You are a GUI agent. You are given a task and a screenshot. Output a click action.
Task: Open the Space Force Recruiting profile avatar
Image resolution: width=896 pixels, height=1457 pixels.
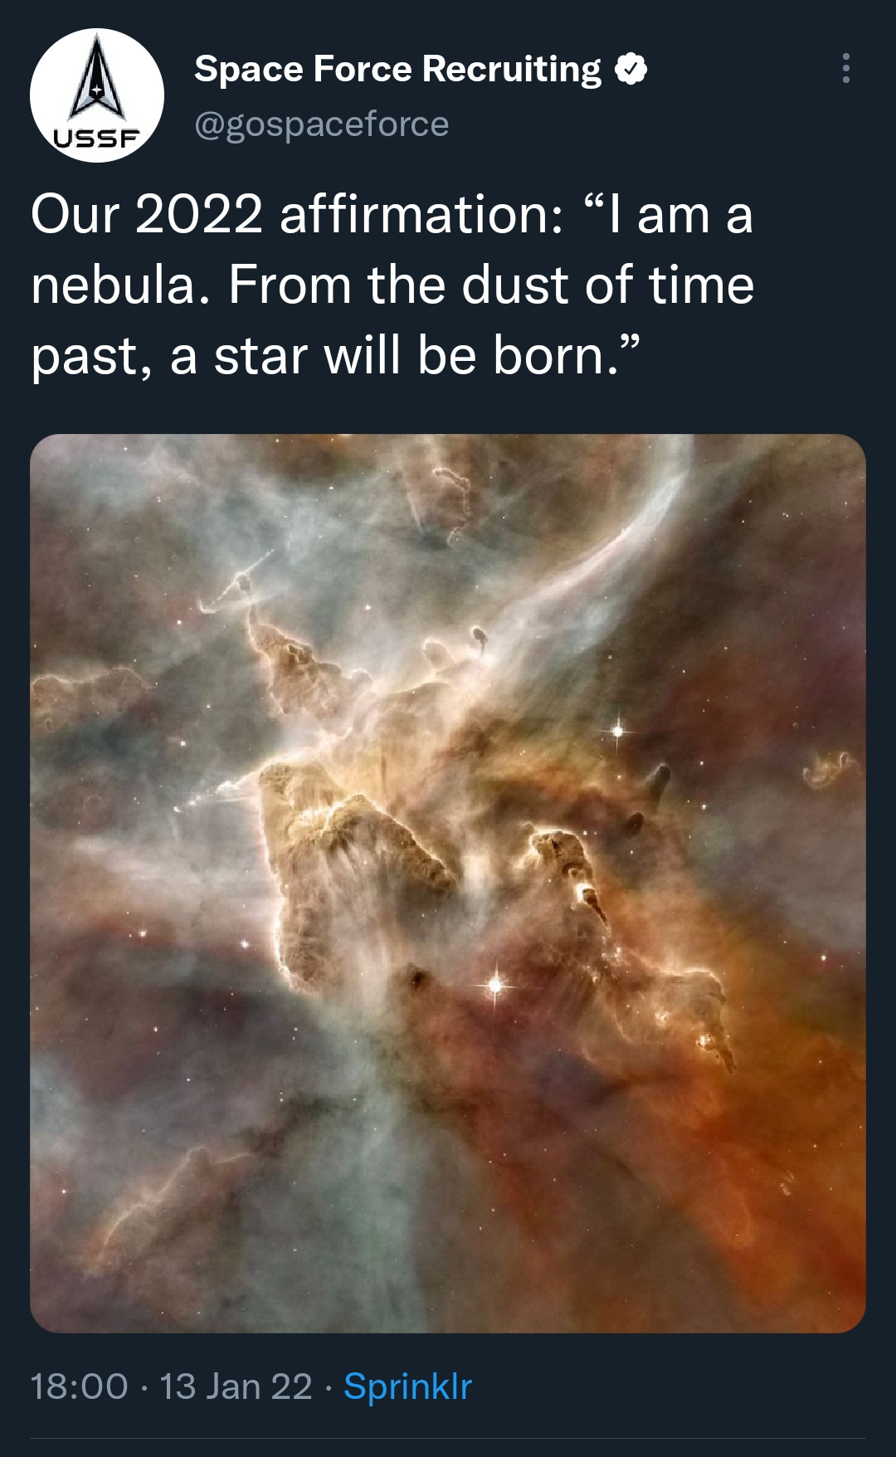[x=97, y=95]
